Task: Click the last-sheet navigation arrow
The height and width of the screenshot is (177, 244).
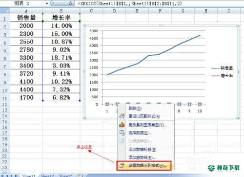Action: pyautogui.click(x=16, y=176)
